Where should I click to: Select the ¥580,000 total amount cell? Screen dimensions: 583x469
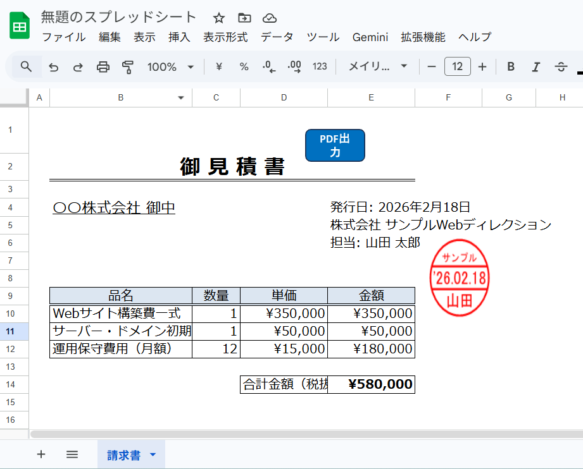click(372, 384)
